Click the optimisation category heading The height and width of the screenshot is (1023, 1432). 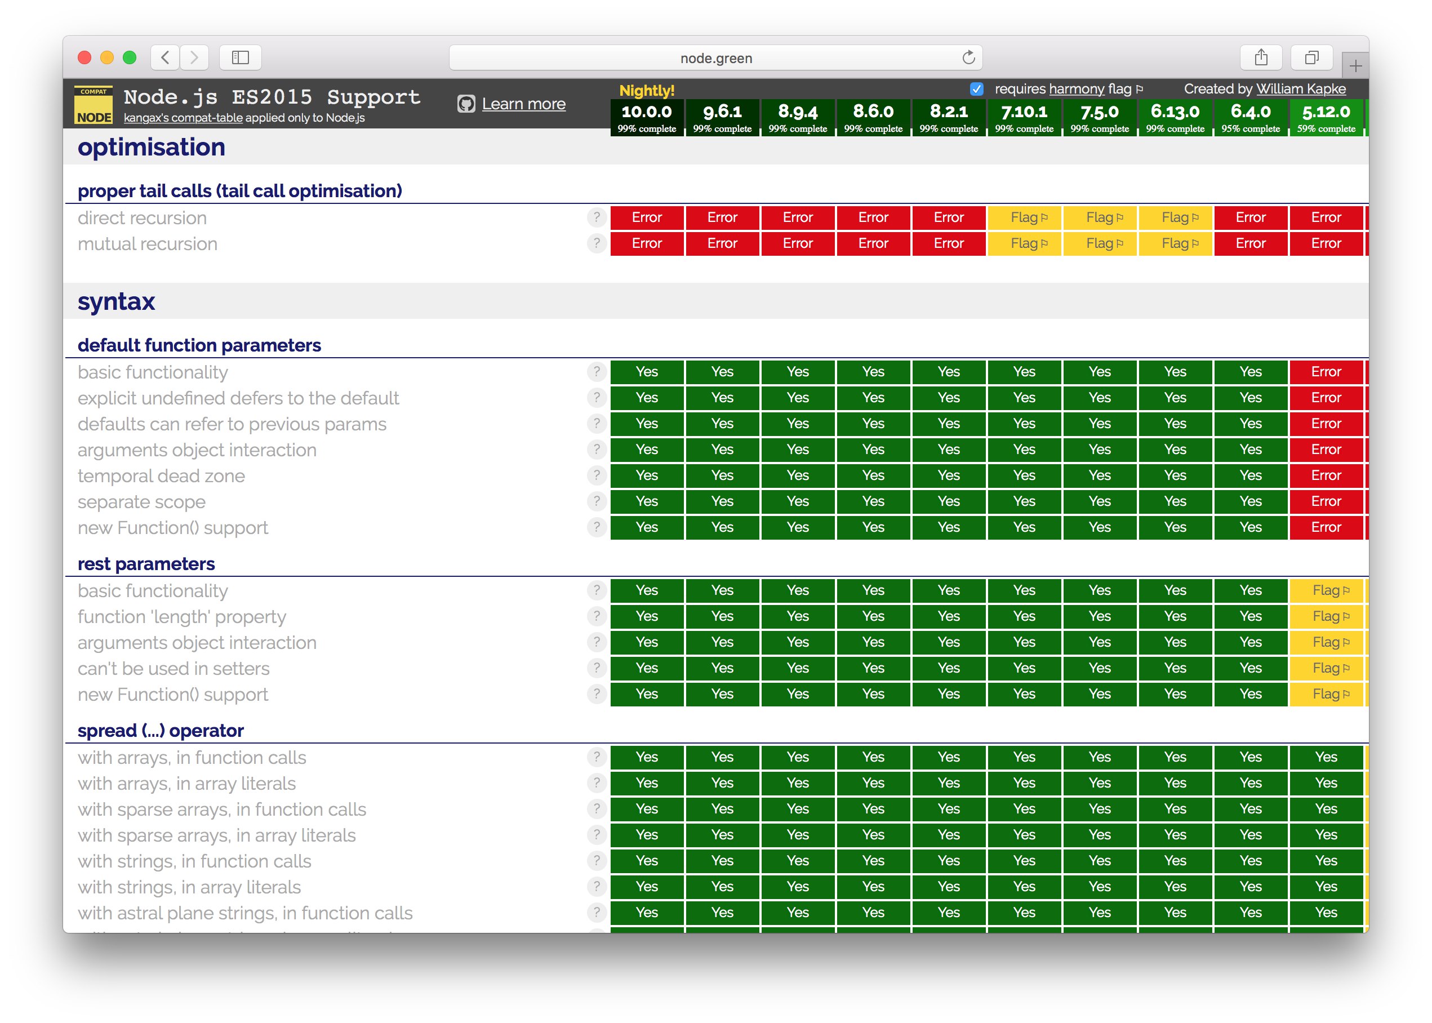151,147
